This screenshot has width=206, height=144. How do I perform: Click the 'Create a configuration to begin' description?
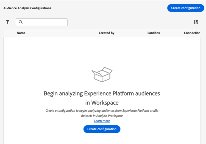(102, 111)
